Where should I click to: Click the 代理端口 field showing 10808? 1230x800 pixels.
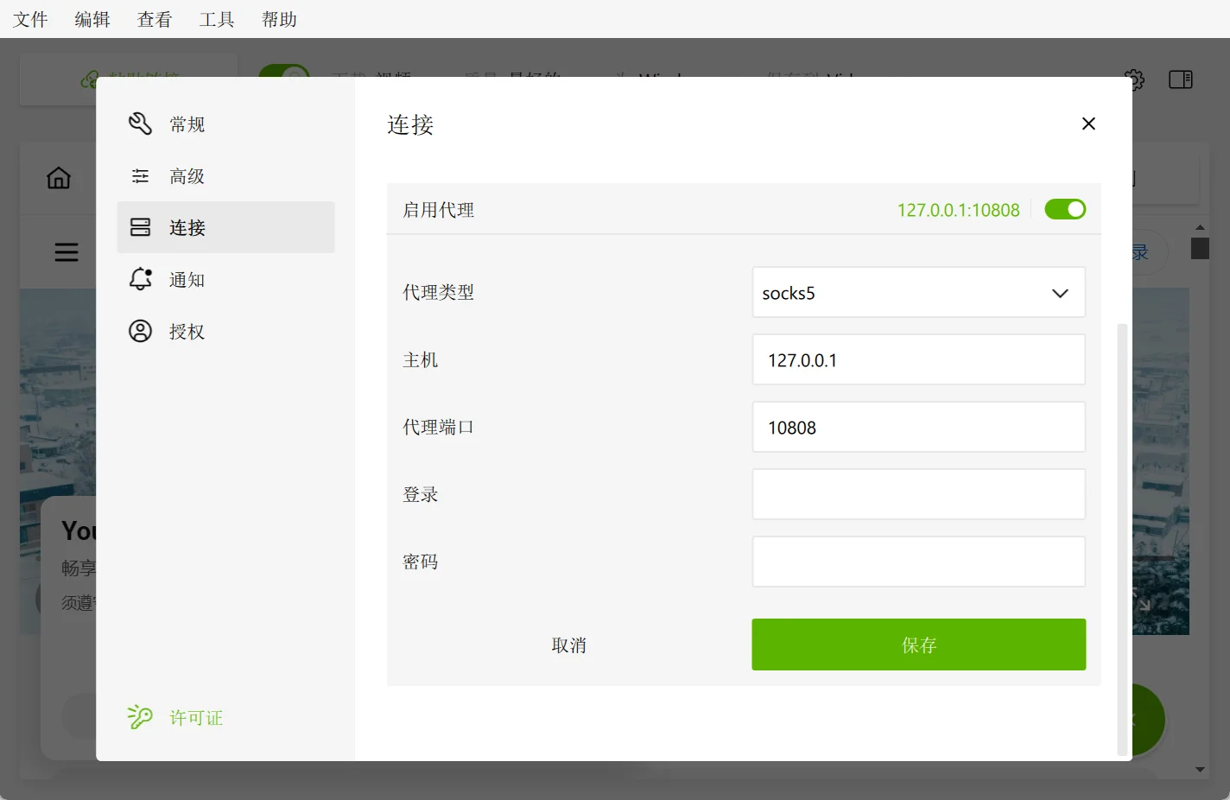[917, 428]
